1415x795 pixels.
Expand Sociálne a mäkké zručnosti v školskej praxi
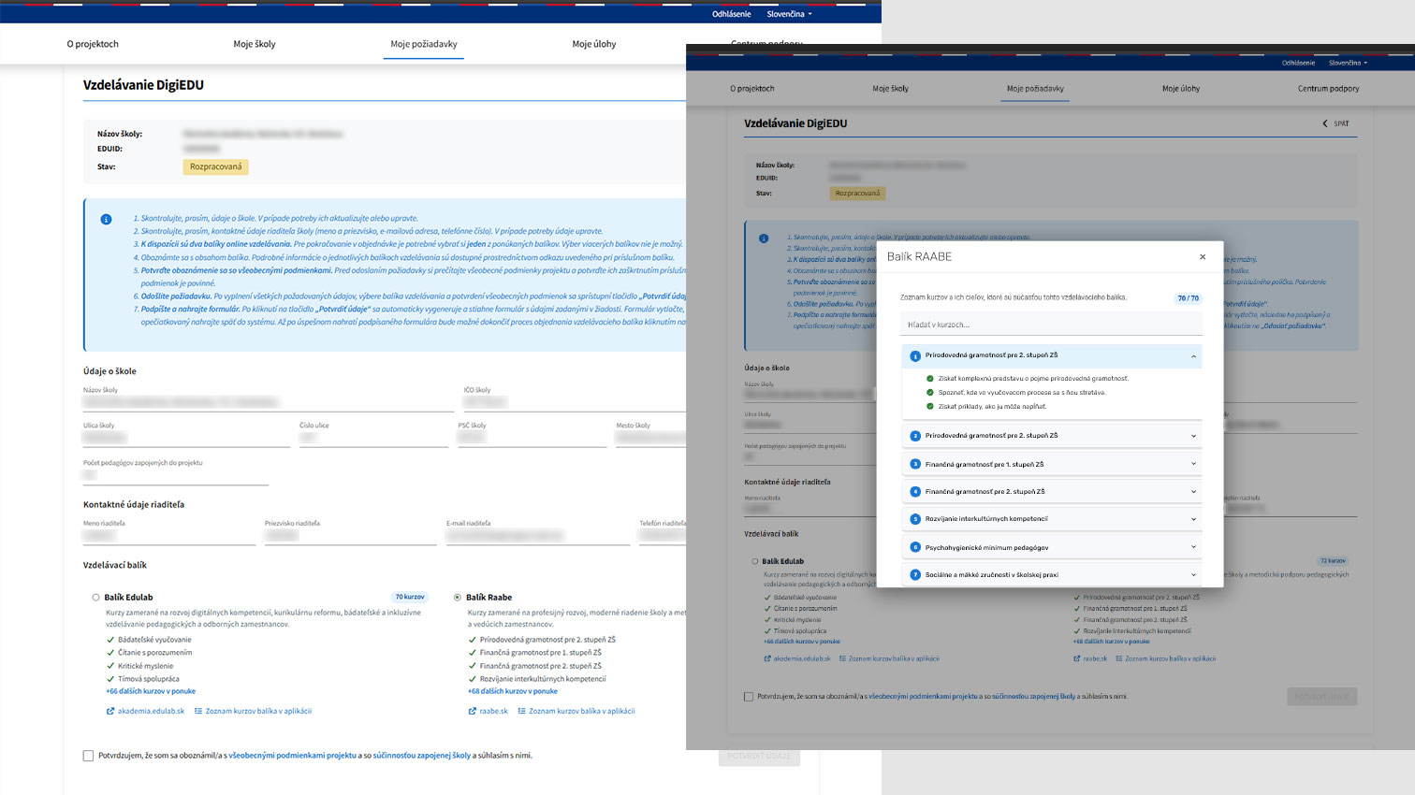point(1193,575)
